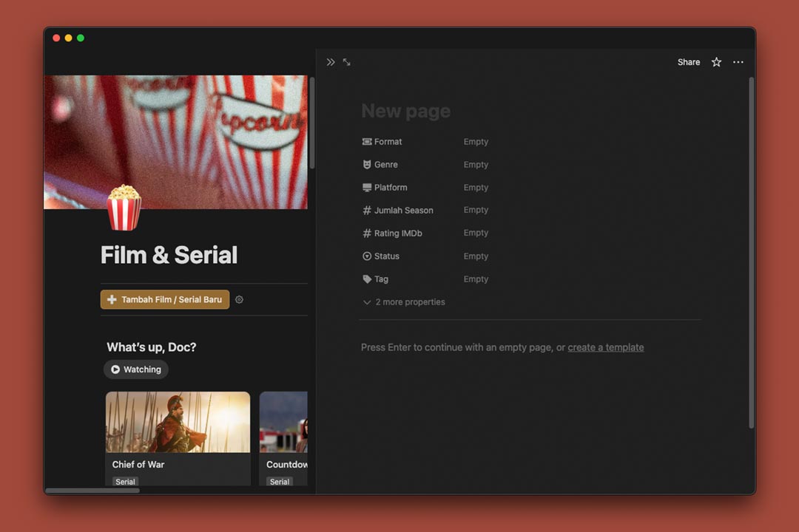Set the Genre property Empty value
This screenshot has height=532, width=799.
[x=476, y=165]
